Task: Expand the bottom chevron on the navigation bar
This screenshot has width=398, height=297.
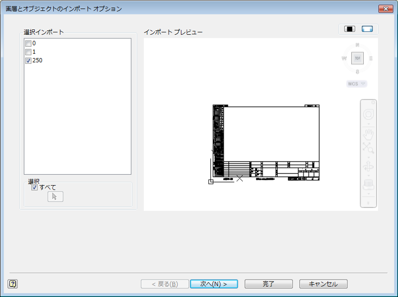Action: pos(369,202)
